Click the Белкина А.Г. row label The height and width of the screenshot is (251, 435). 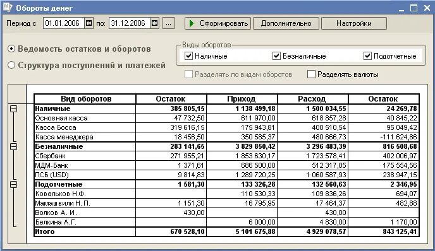point(56,222)
